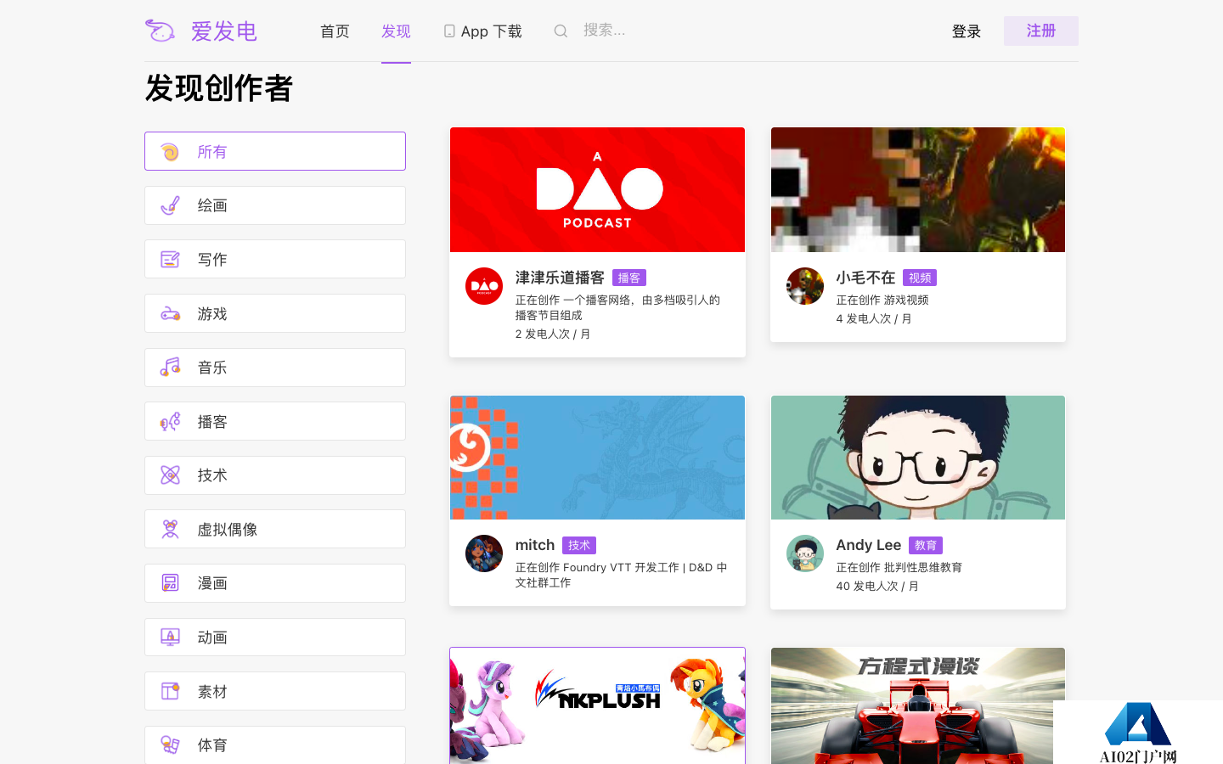This screenshot has width=1223, height=764.
Task: Select the 虚拟偶像 category
Action: coord(275,529)
